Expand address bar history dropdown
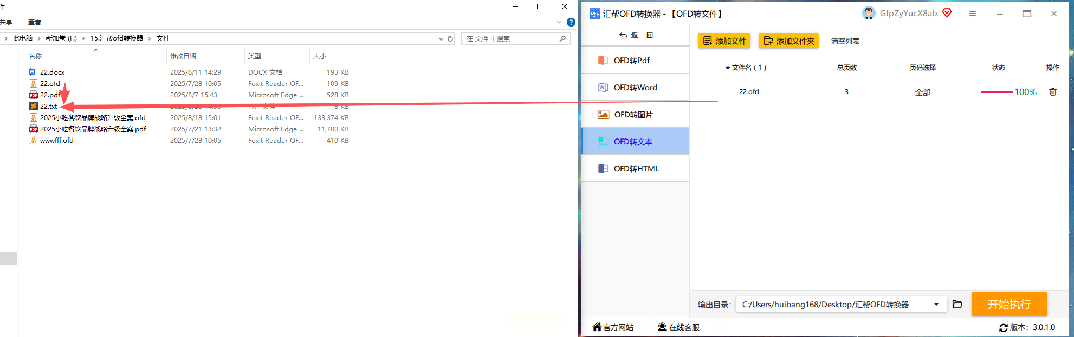The width and height of the screenshot is (1074, 337). (x=441, y=38)
